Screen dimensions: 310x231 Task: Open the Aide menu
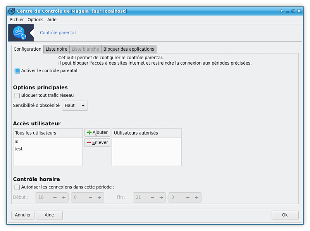coord(52,20)
